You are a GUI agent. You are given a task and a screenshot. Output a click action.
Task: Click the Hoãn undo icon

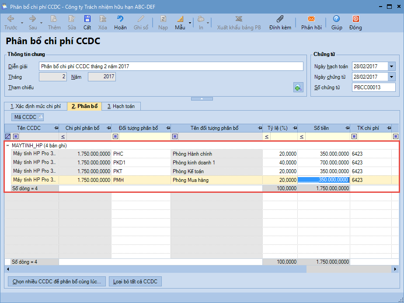click(x=120, y=19)
